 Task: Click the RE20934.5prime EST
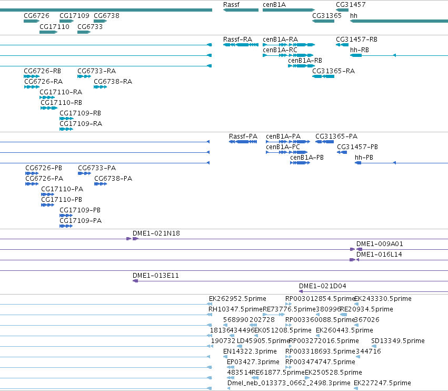pyautogui.click(x=343, y=315)
